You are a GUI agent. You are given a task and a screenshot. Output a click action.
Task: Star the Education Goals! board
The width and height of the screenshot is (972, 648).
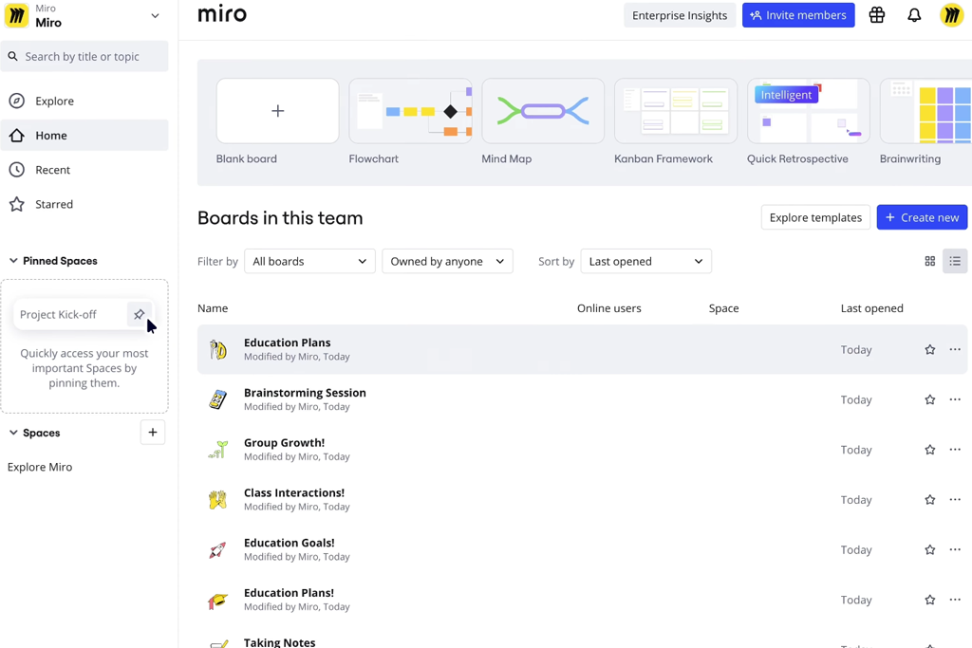click(930, 550)
